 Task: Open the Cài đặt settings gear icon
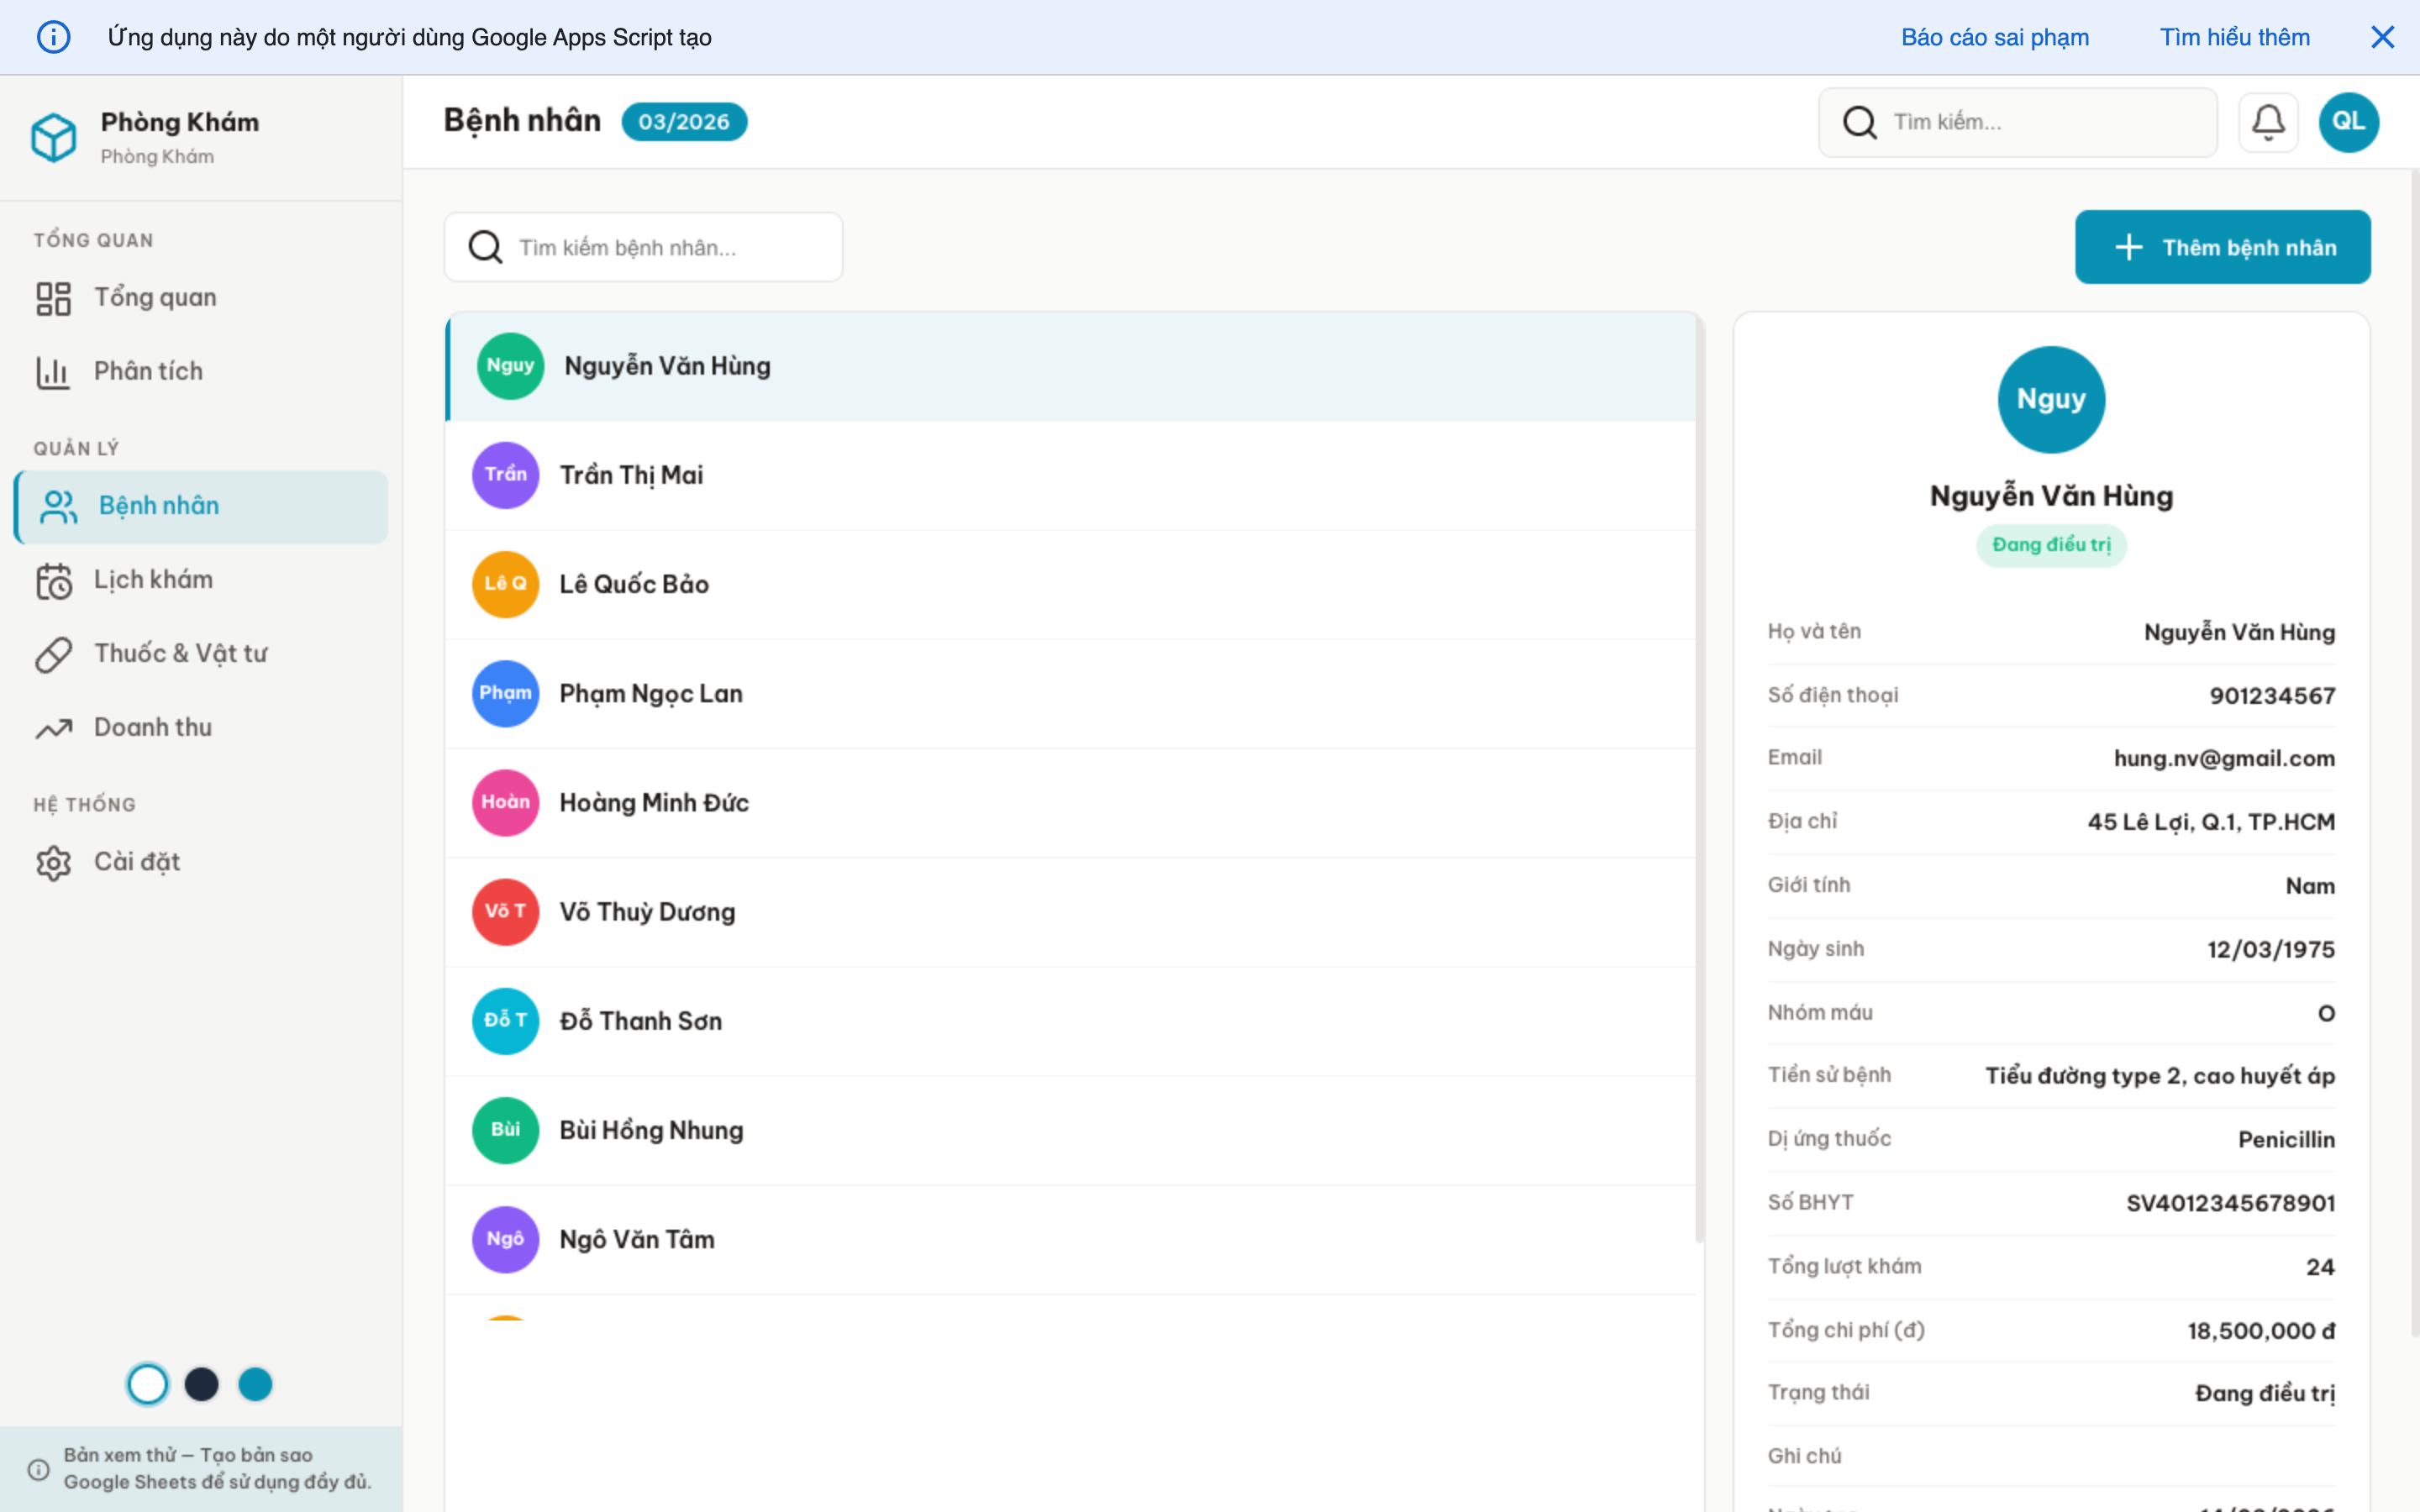[53, 862]
